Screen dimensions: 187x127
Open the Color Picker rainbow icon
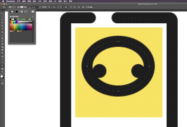tap(33, 12)
